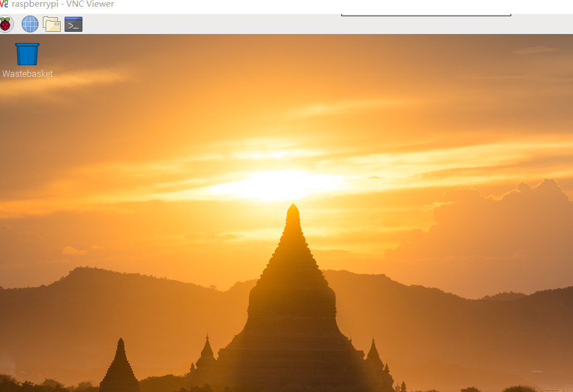Open the File Manager folder icon
This screenshot has width=573, height=392.
coord(52,24)
